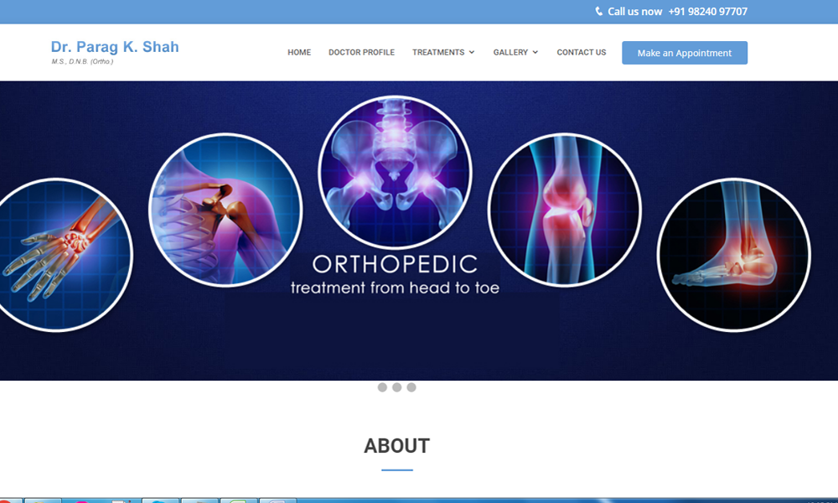
Task: Click the phone icon beside Call us now
Action: click(x=598, y=11)
